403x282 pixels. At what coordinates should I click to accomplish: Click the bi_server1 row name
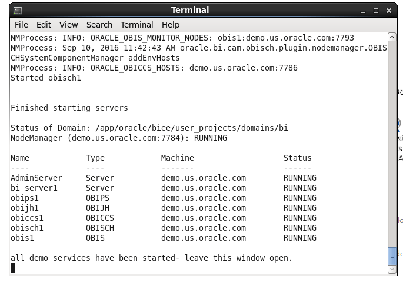[x=34, y=188]
